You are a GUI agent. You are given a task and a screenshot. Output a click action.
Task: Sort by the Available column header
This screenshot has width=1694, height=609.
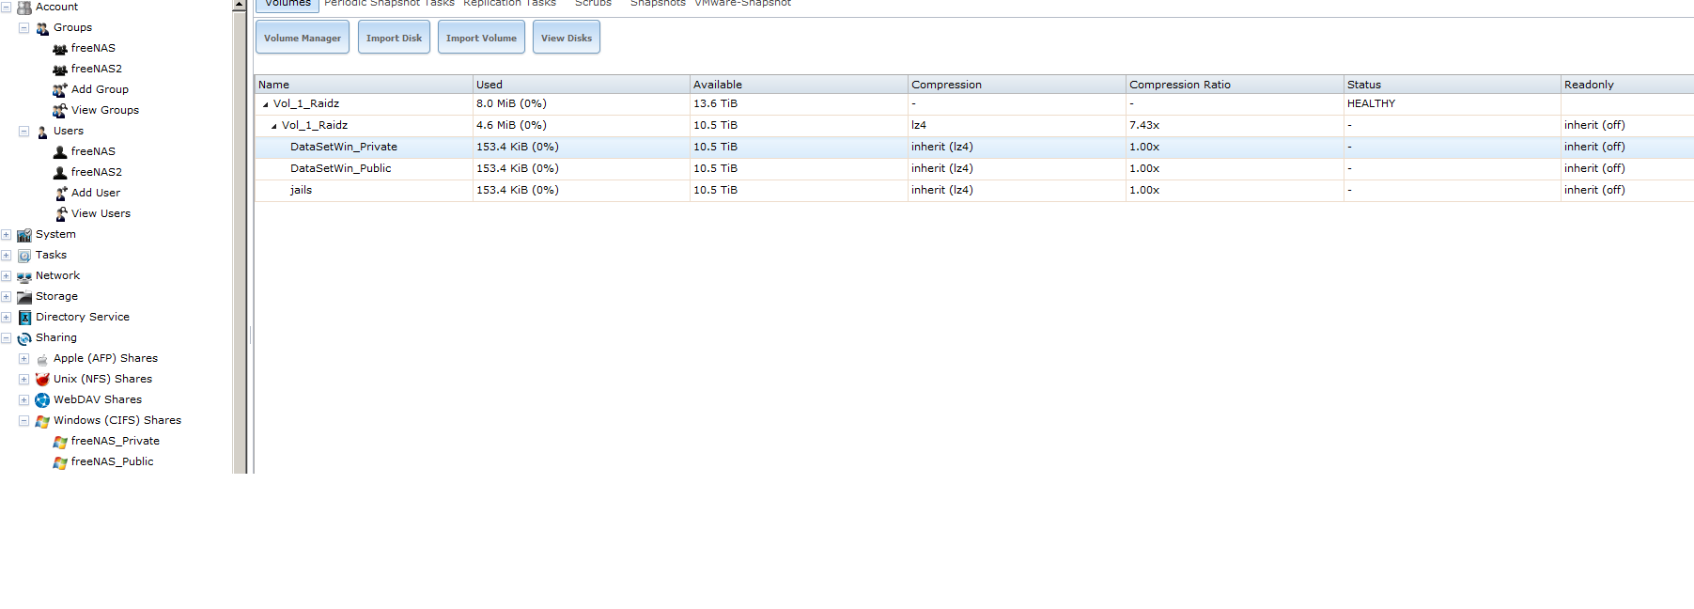(799, 85)
